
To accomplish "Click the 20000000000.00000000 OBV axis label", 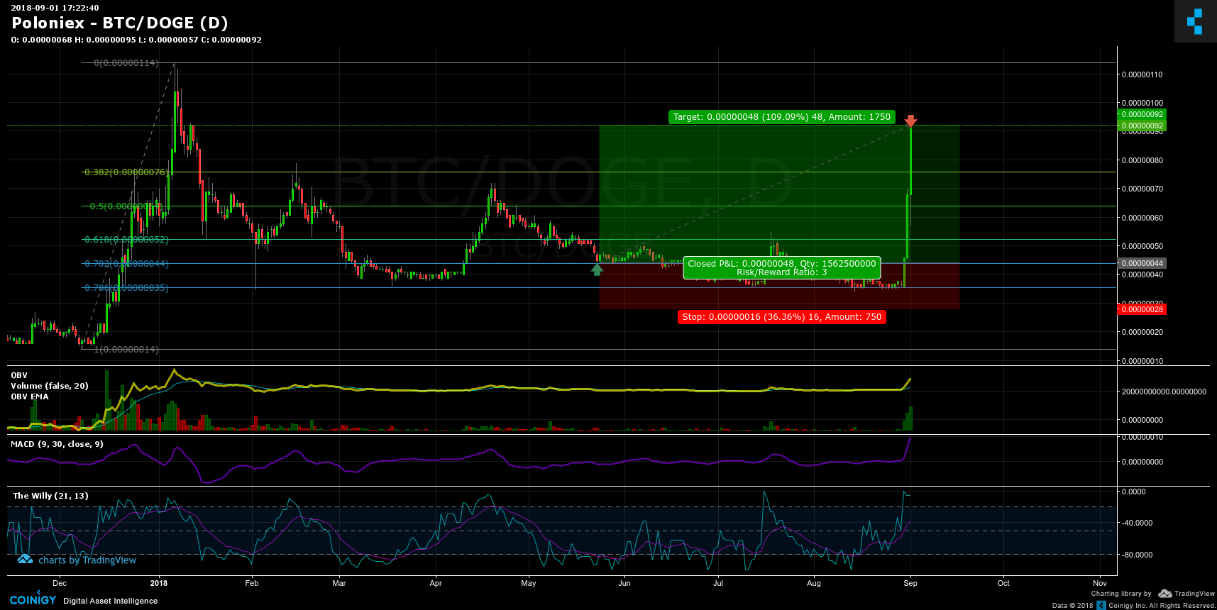I will point(1164,392).
